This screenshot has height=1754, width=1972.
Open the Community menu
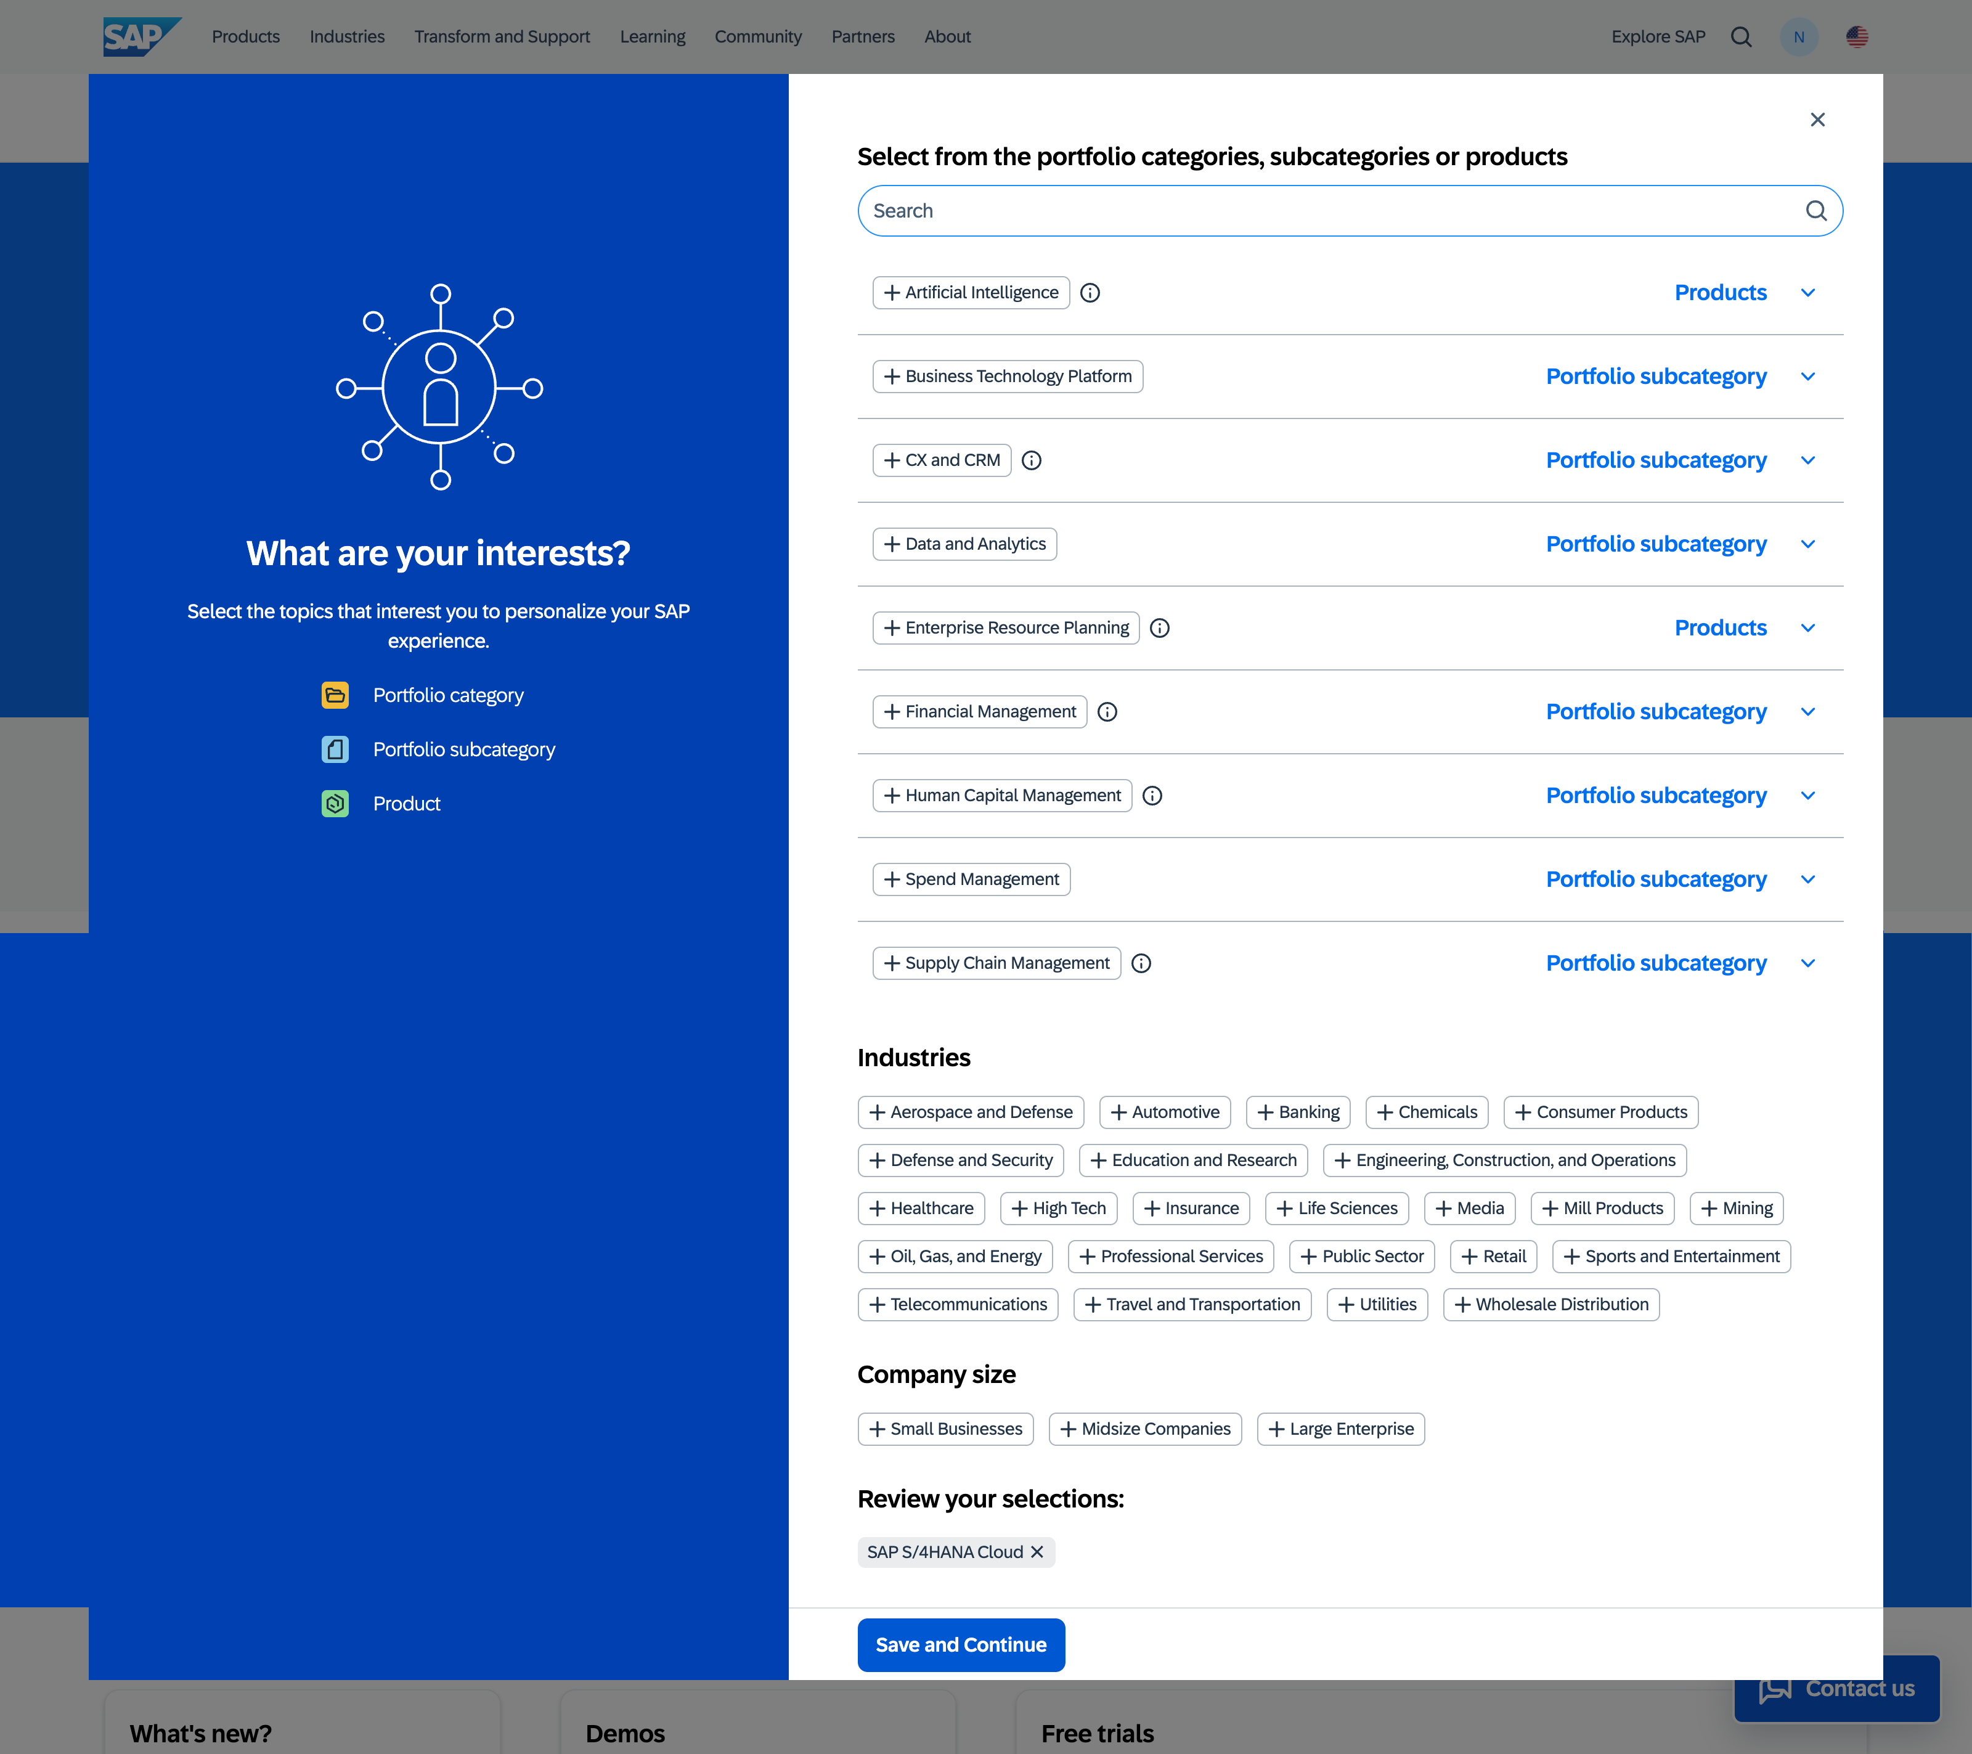pyautogui.click(x=757, y=36)
